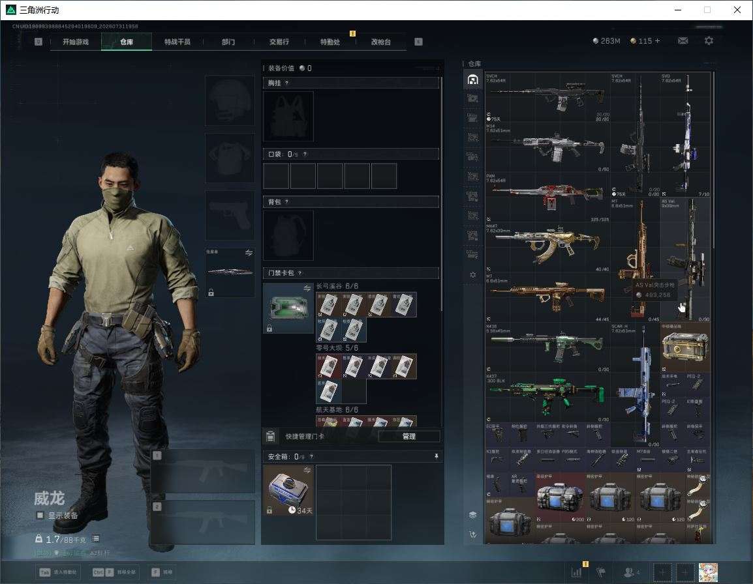The width and height of the screenshot is (753, 584).
Task: Select the empty body armor slot
Action: tap(230, 158)
